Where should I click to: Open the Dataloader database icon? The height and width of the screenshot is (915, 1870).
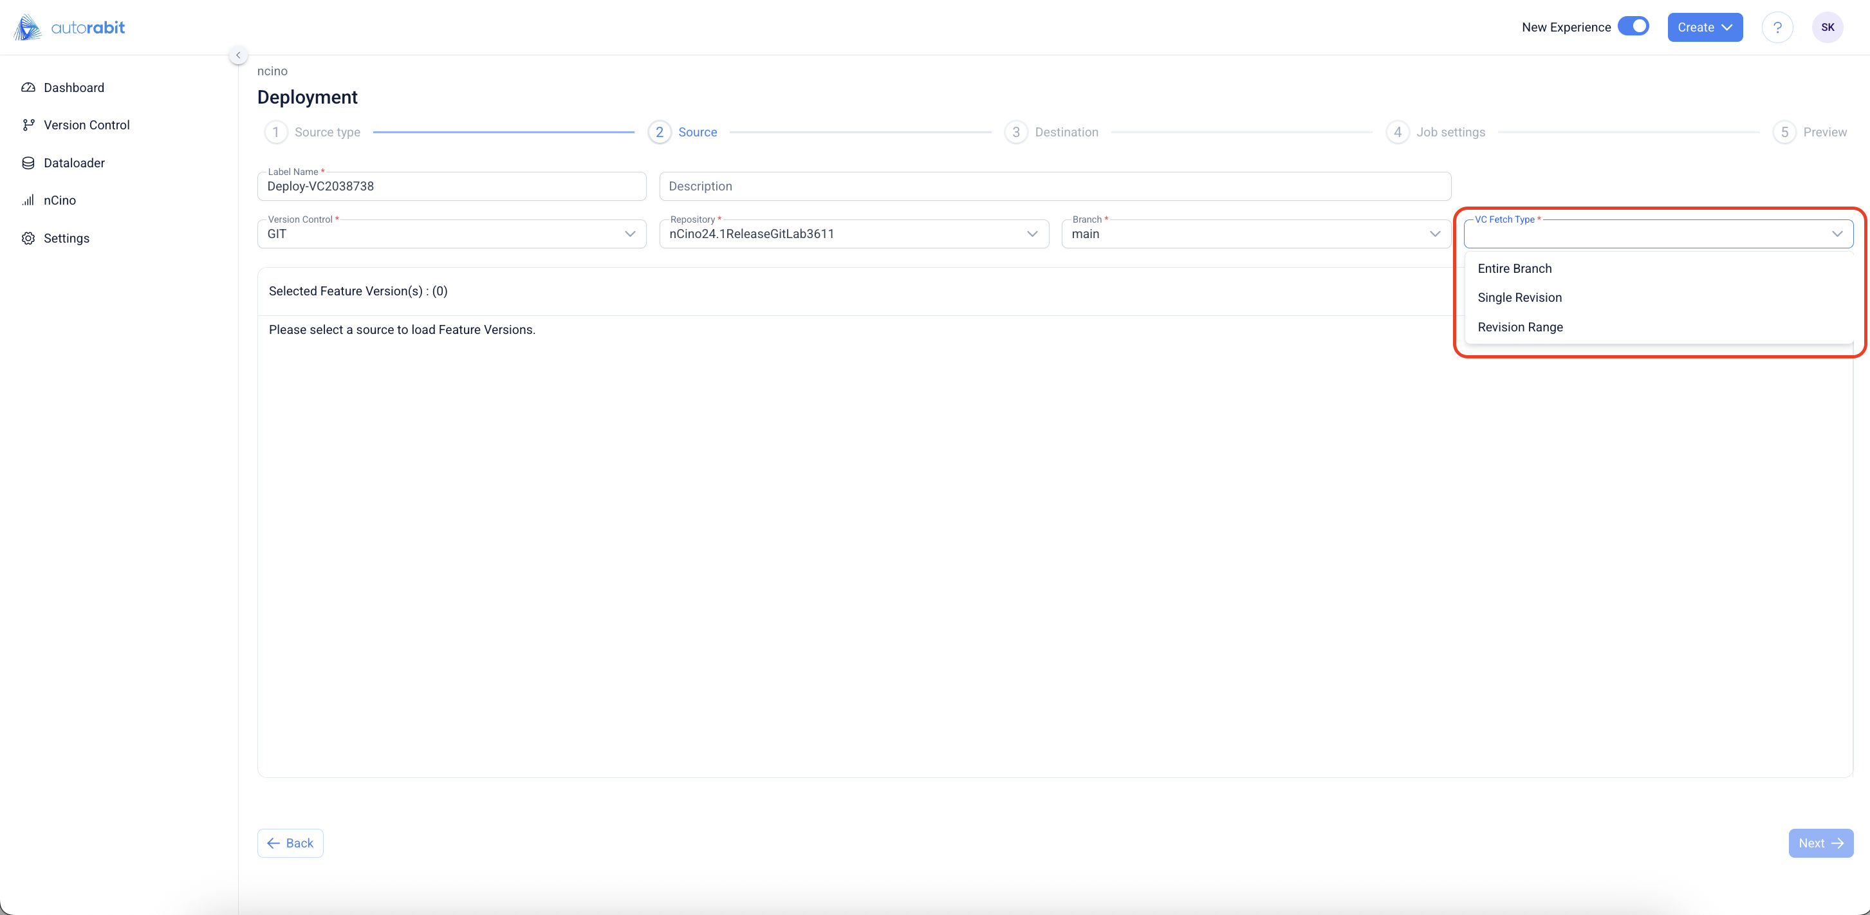tap(28, 163)
